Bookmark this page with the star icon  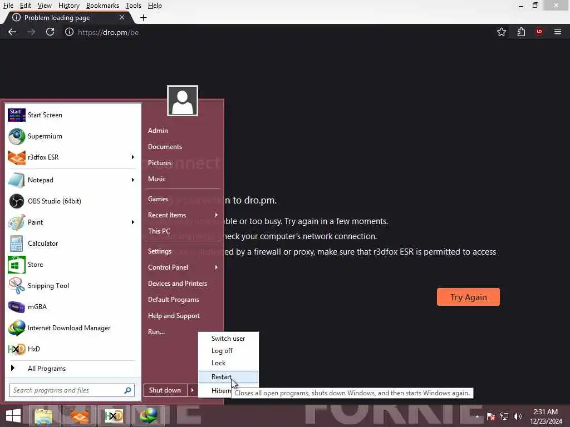(x=502, y=32)
